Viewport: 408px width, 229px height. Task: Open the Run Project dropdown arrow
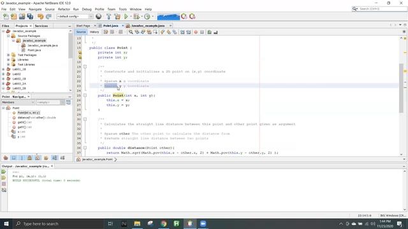[x=131, y=17]
